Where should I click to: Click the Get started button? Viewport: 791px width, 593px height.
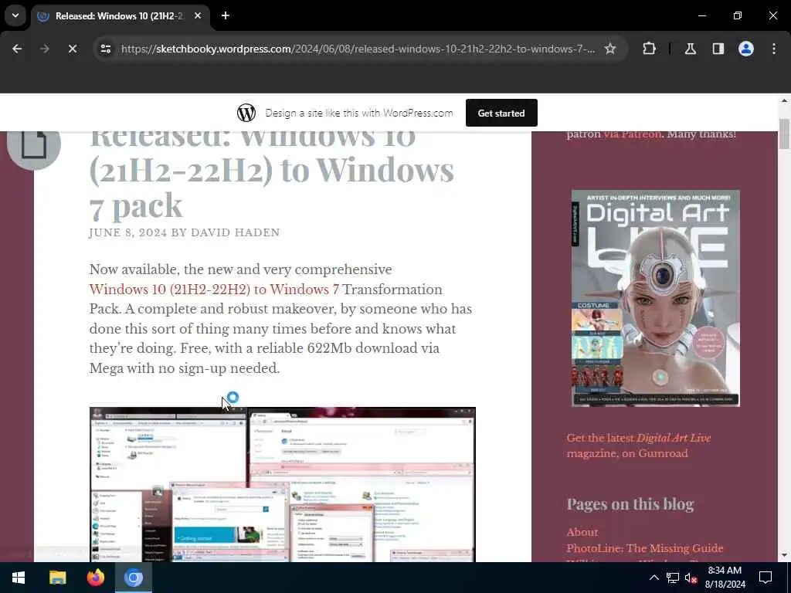pos(501,113)
